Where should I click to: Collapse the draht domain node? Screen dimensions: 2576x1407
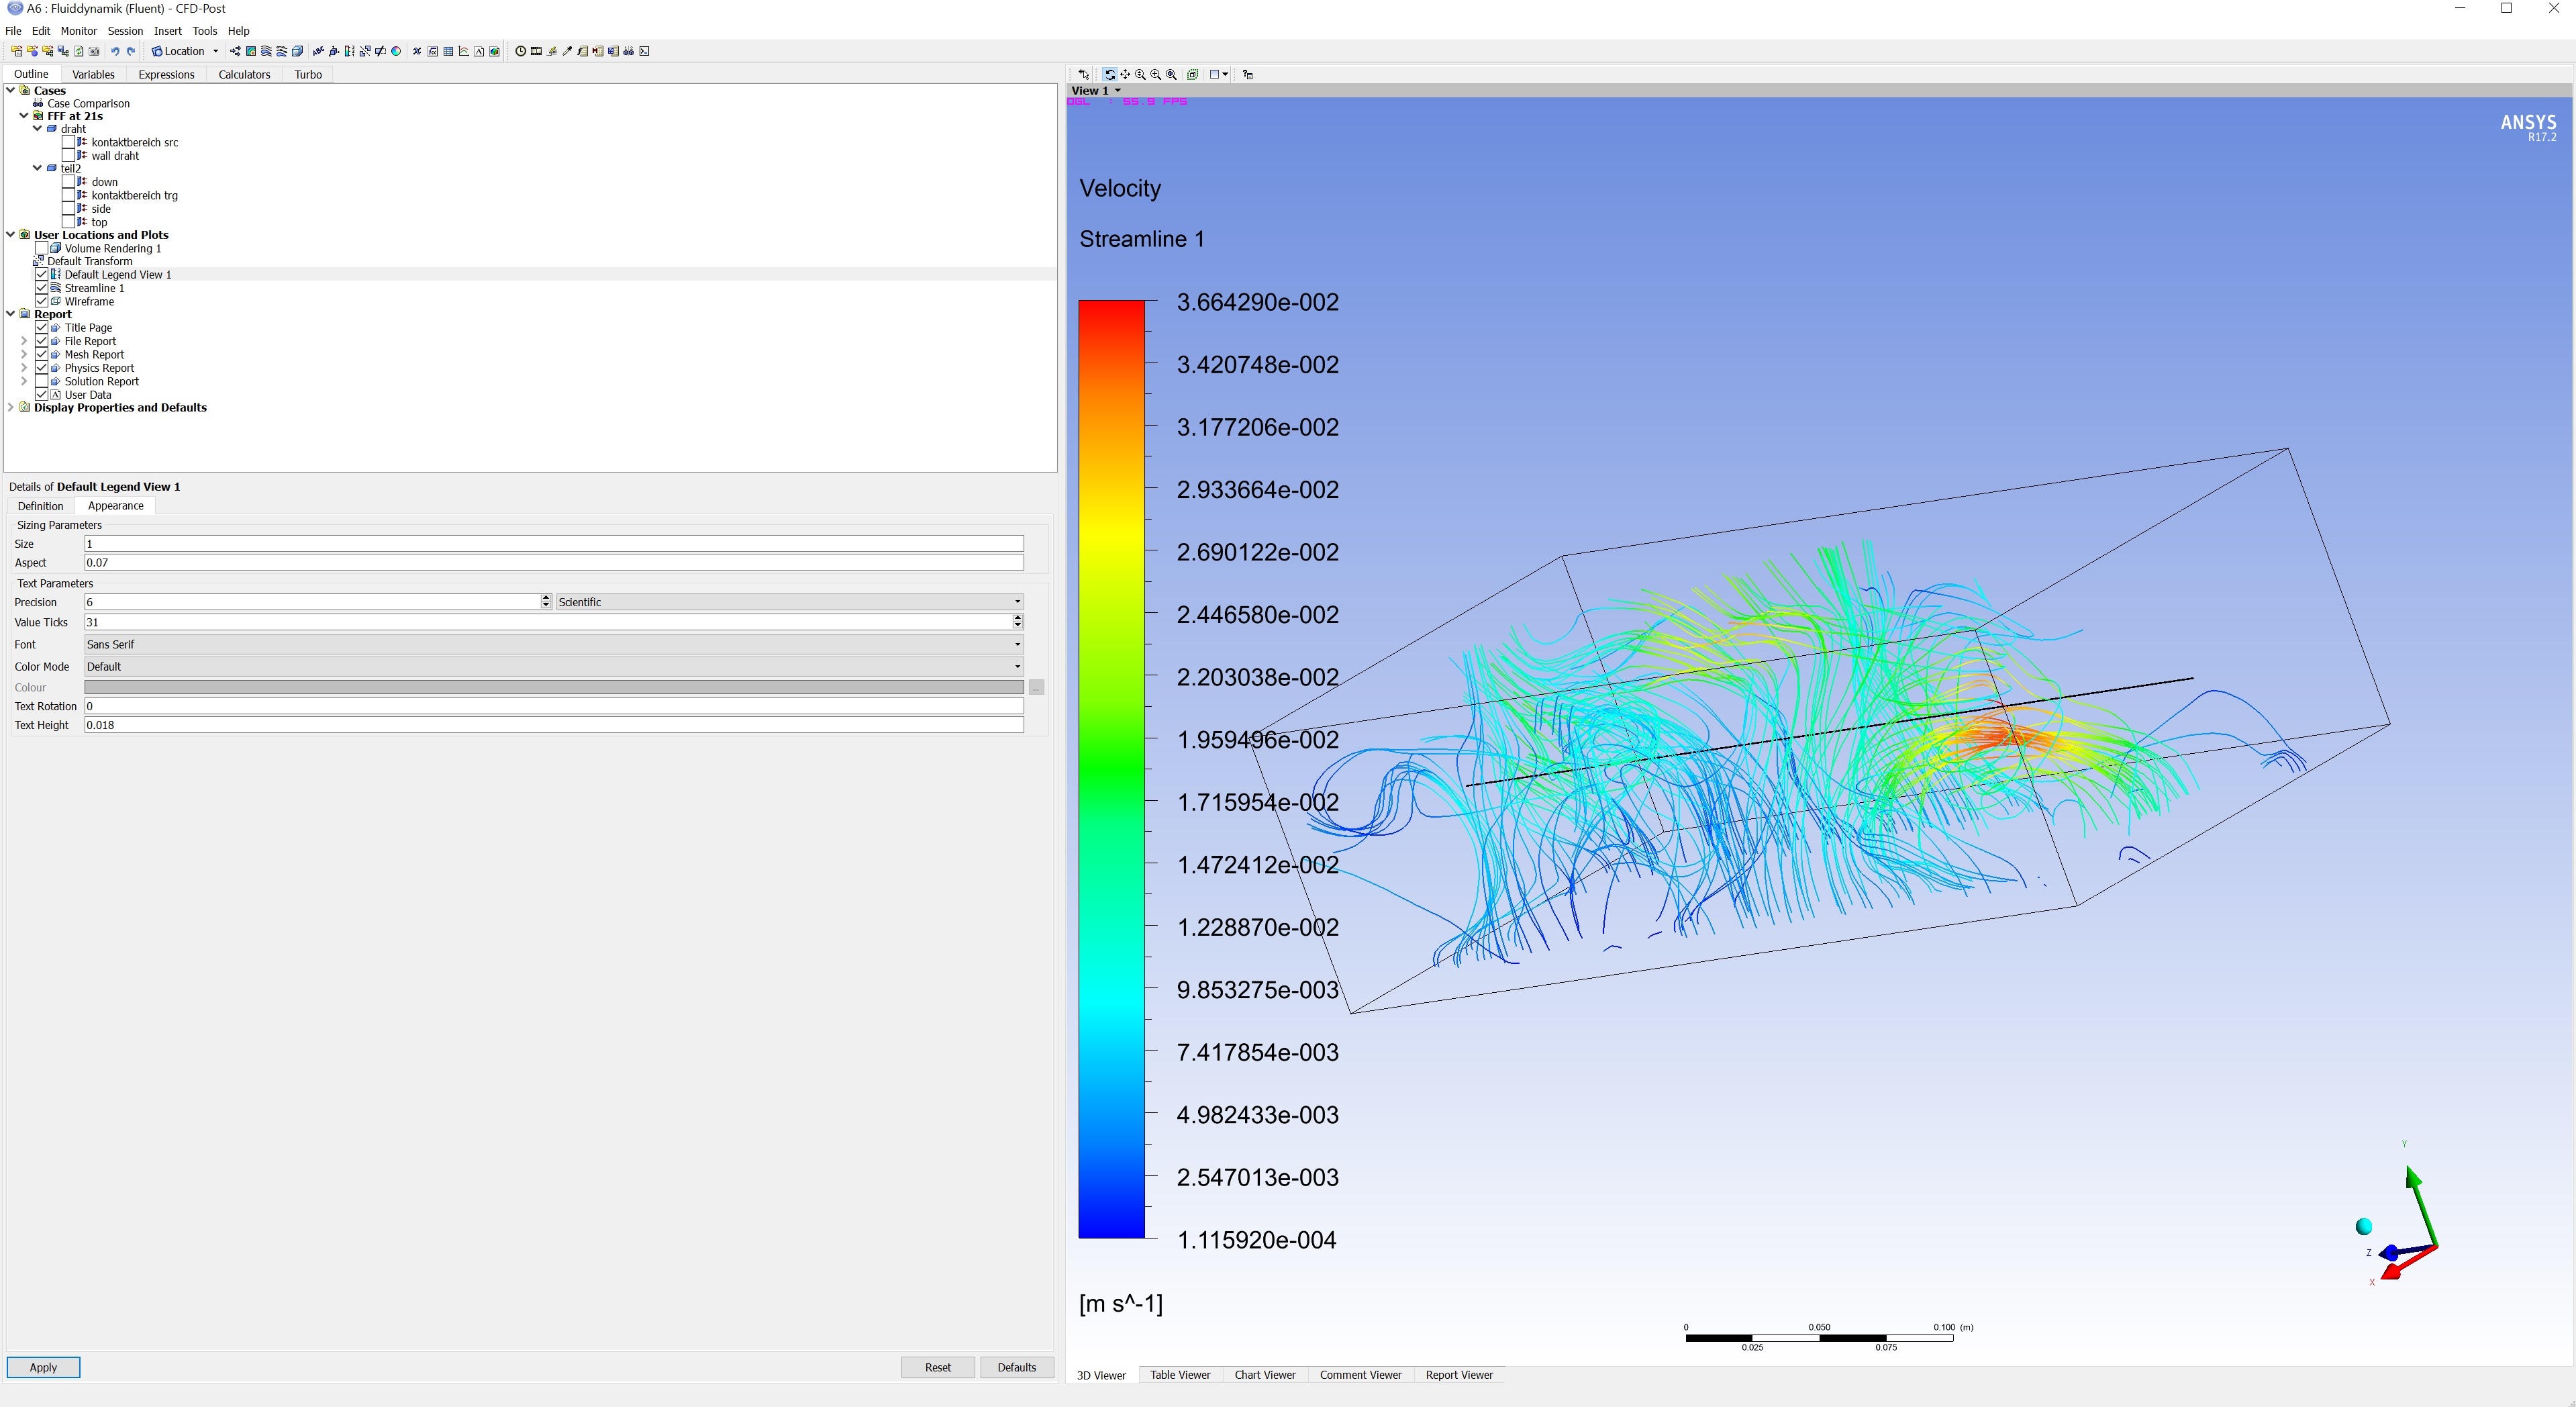click(38, 129)
